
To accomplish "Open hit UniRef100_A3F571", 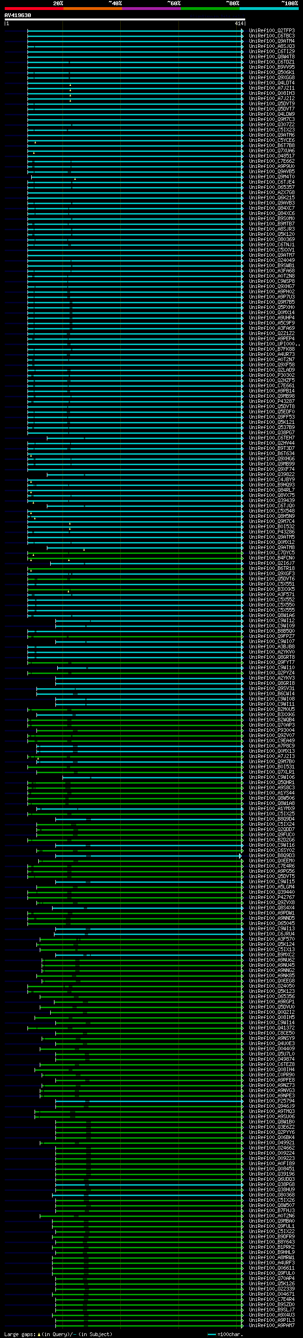I will [x=272, y=595].
